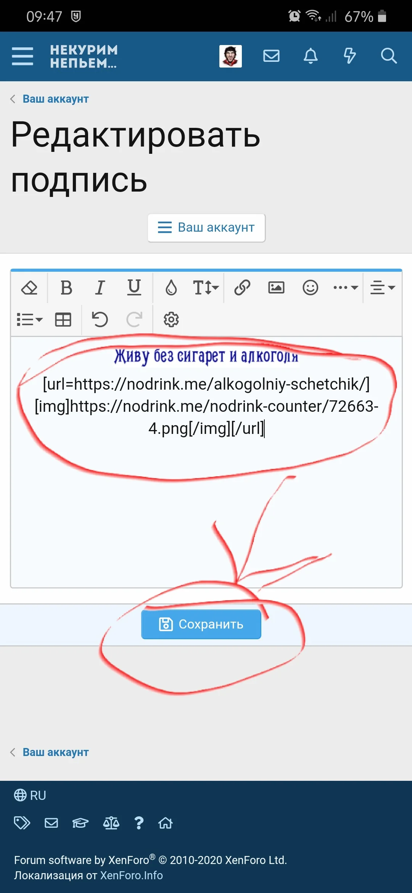Open the help question mark in footer
The width and height of the screenshot is (412, 893).
139,823
